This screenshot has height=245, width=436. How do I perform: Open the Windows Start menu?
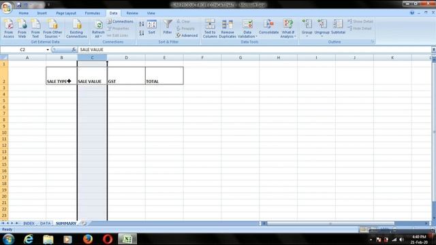point(8,239)
